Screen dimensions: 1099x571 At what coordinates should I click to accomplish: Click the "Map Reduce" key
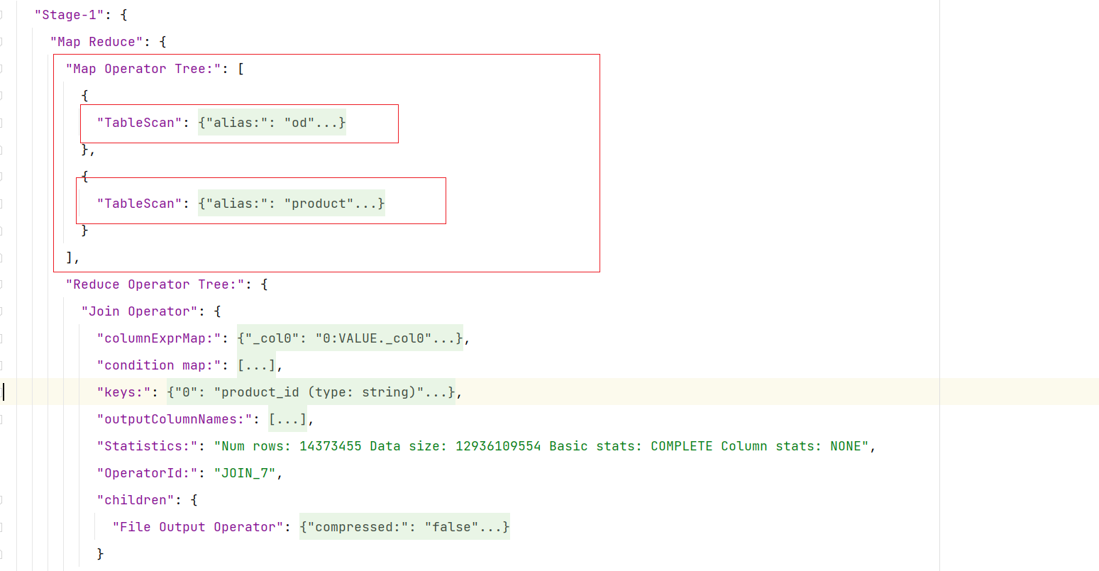[x=96, y=42]
